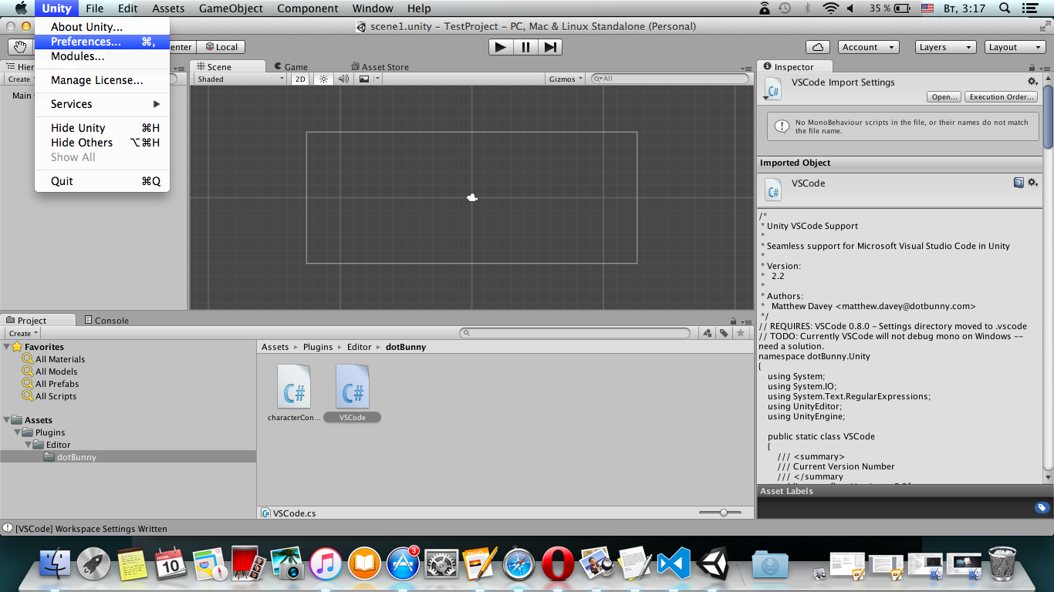Open Search by Type filter icon
1054x592 pixels.
(x=708, y=333)
